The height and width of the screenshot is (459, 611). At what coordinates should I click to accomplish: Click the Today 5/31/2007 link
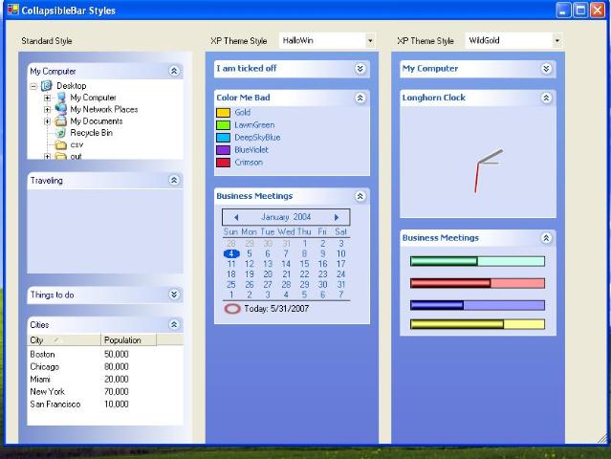point(276,309)
